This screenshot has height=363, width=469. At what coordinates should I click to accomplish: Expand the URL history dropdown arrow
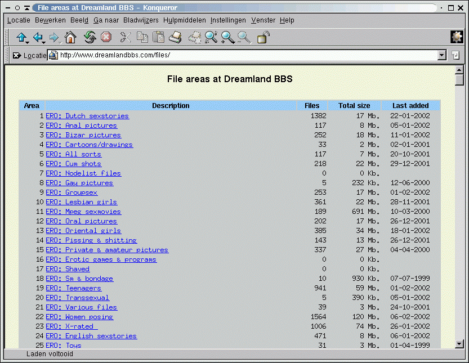click(x=441, y=55)
